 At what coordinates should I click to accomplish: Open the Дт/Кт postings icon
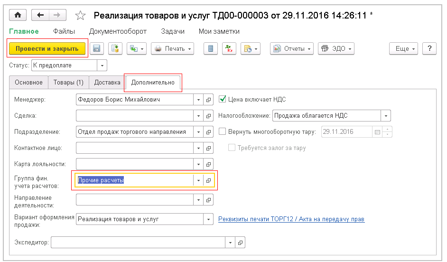[x=229, y=48]
